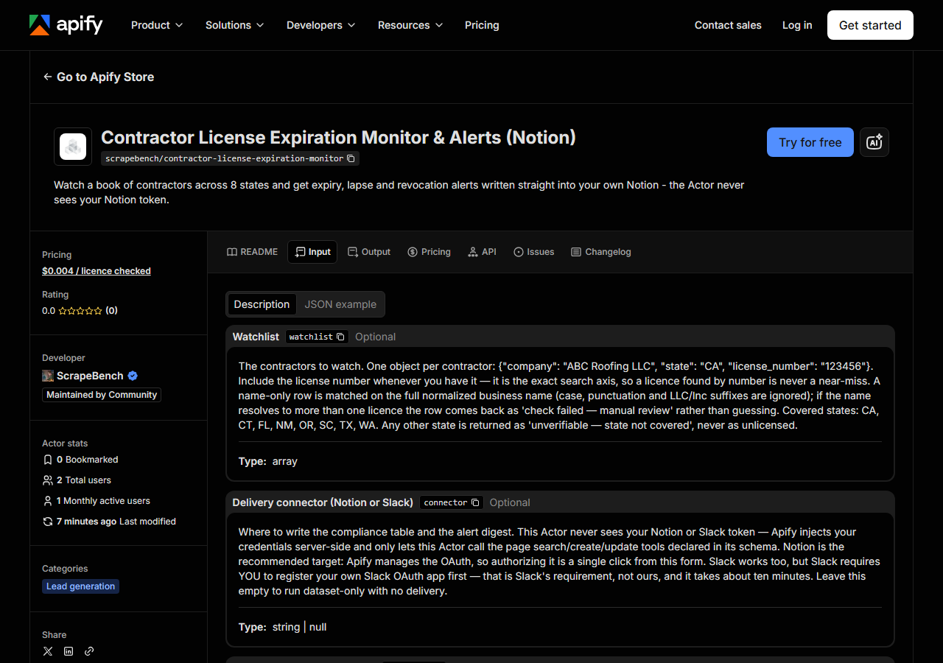Open the Issues tab

coord(533,252)
